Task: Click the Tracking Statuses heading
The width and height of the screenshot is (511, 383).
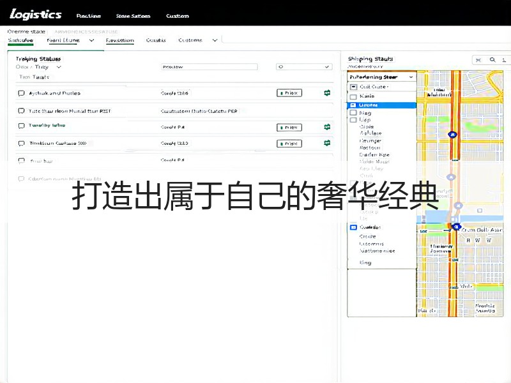Action: (x=38, y=59)
